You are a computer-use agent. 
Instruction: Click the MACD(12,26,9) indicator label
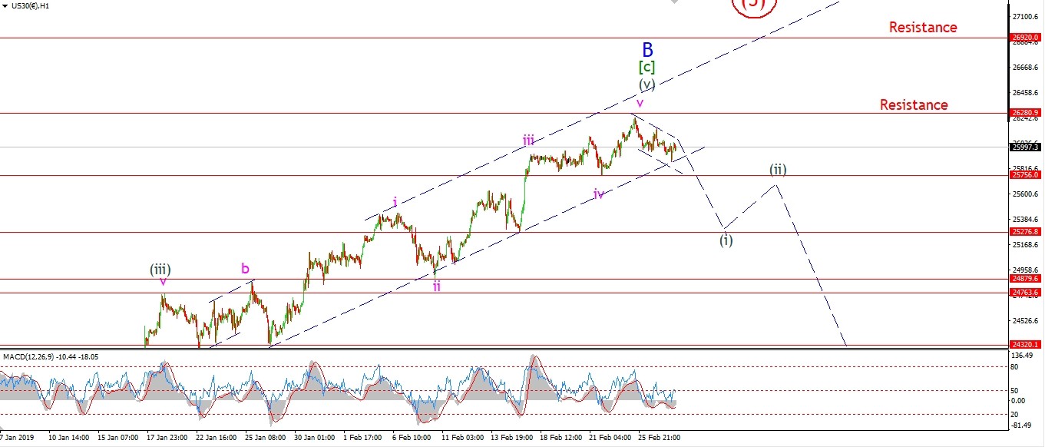[49, 357]
